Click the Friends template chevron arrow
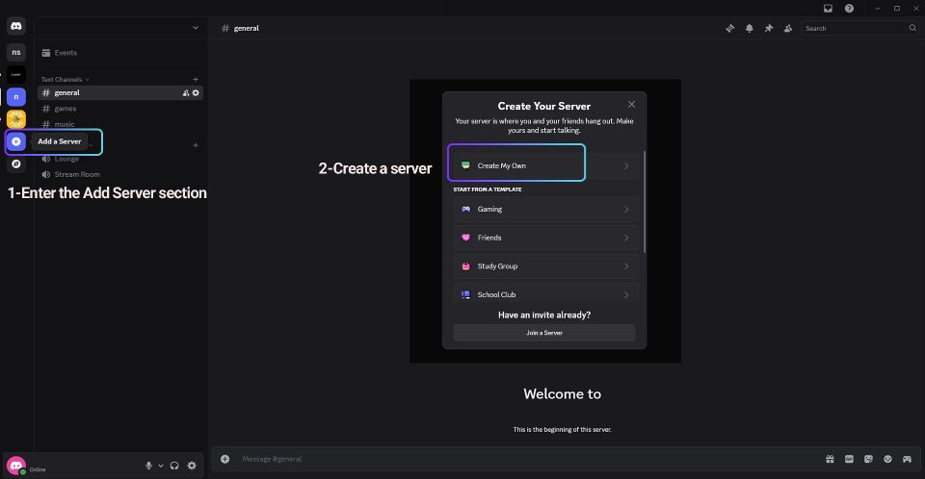 [x=626, y=238]
